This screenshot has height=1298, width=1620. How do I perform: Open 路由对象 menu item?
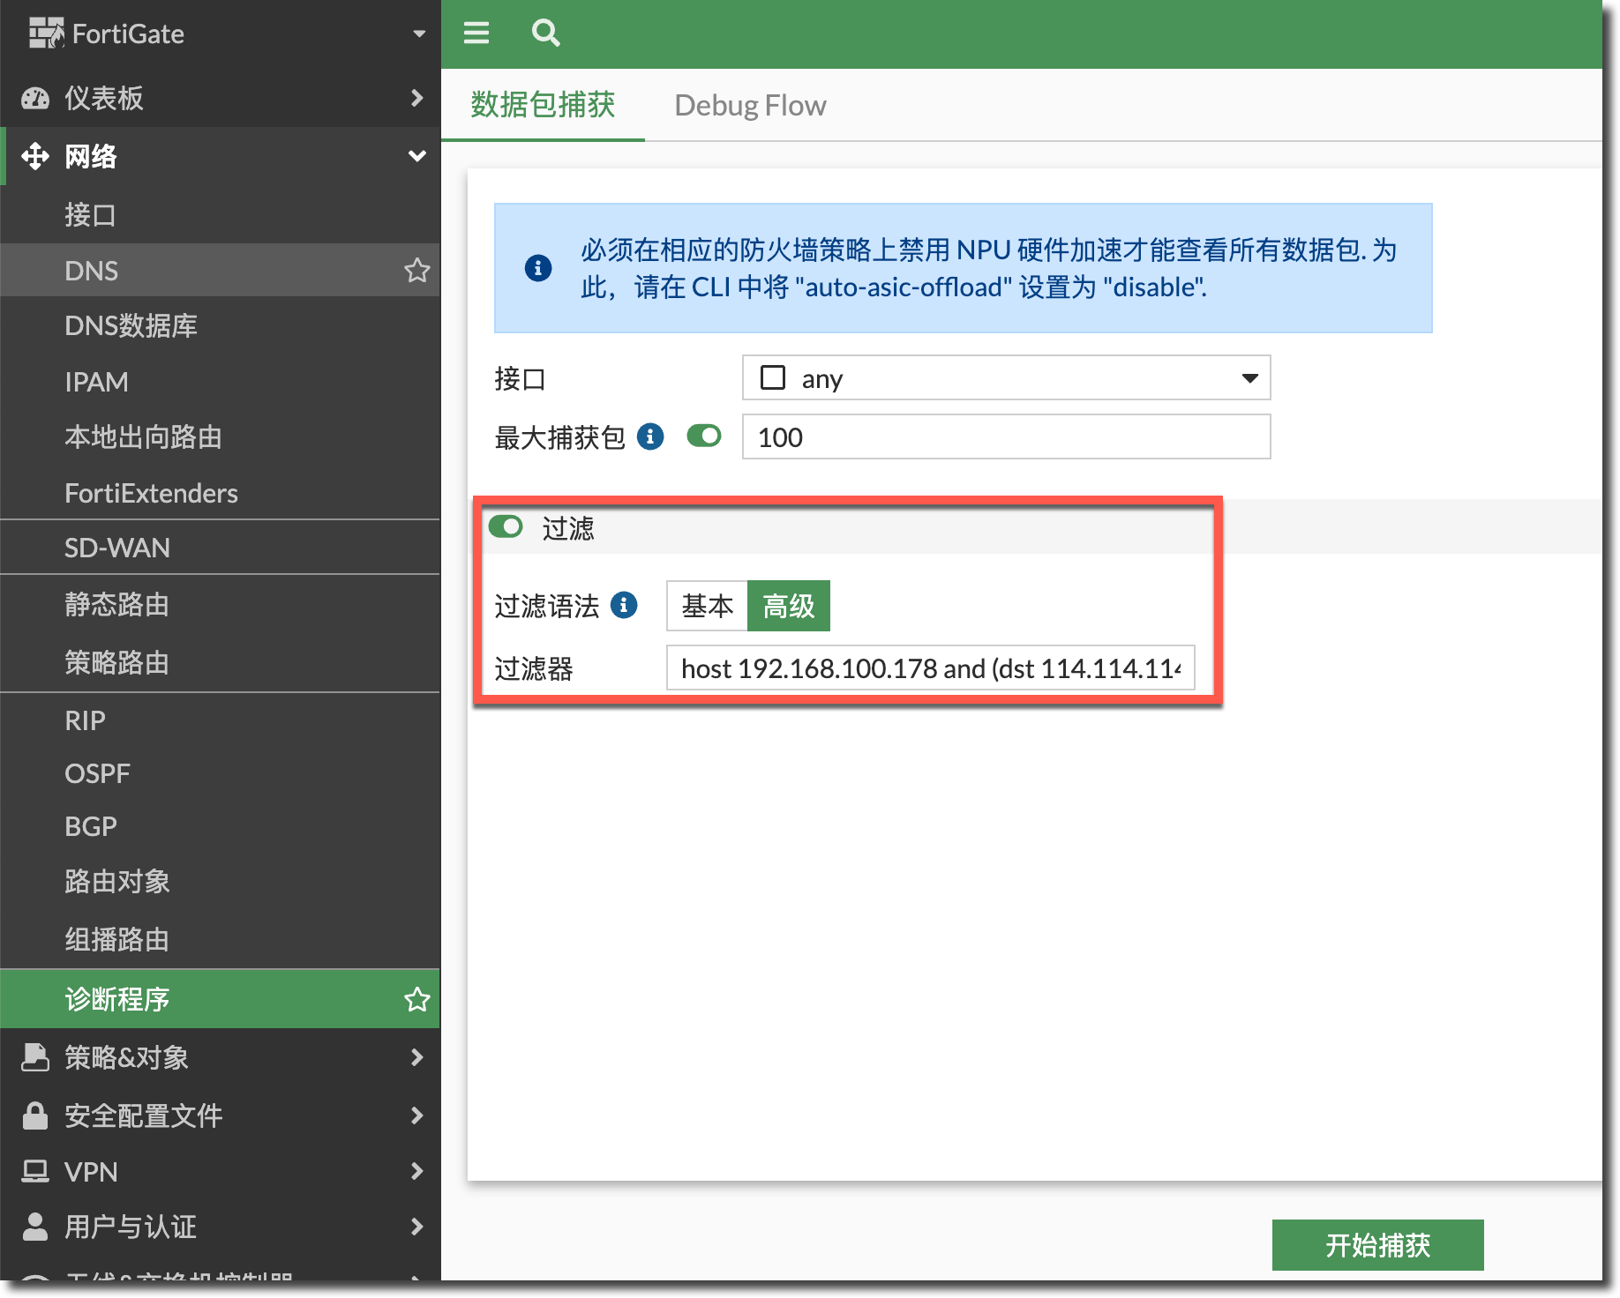coord(221,881)
